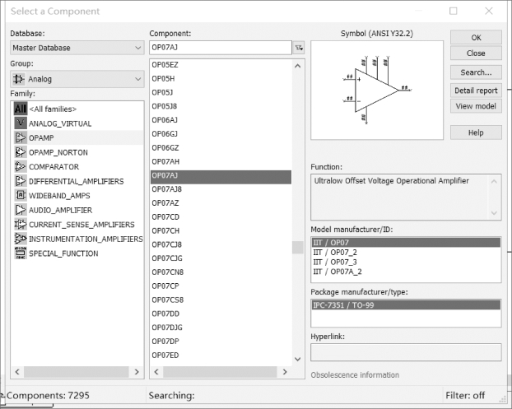Select component OP05EZ
The height and width of the screenshot is (409, 512).
221,65
